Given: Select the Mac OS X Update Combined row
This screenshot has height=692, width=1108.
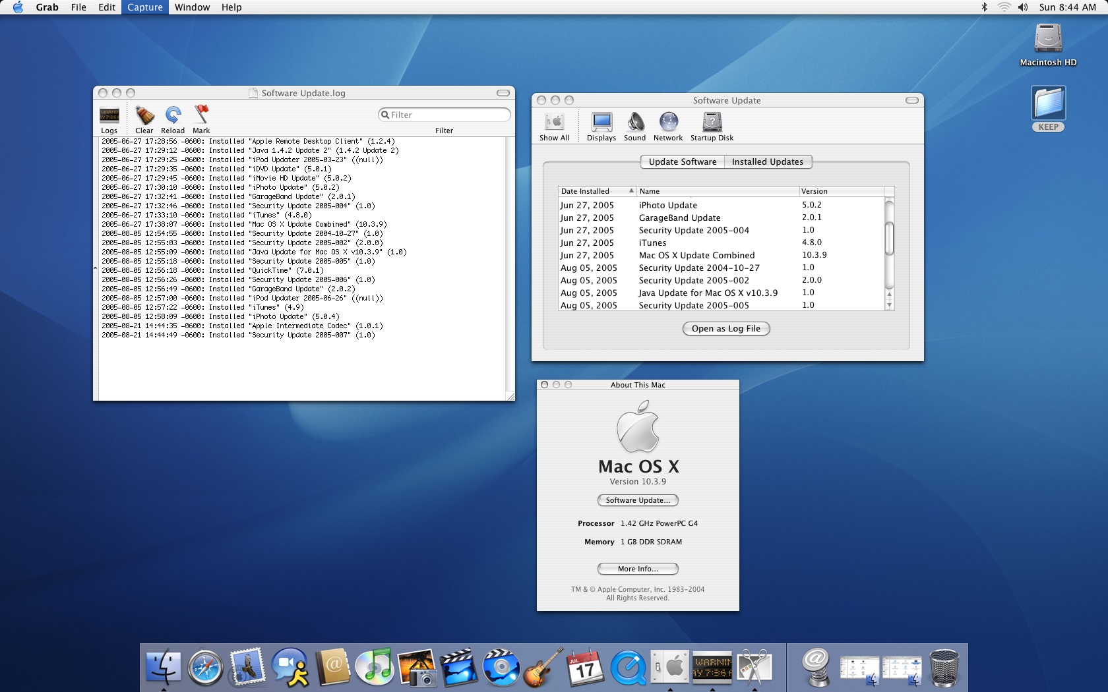Looking at the screenshot, I should (x=721, y=255).
